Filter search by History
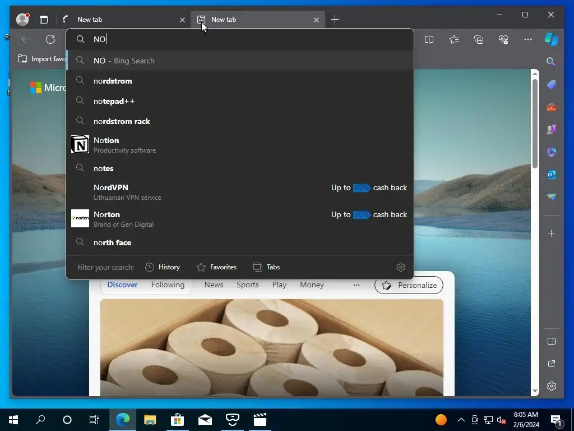Screen dimensions: 574x431 pos(163,267)
